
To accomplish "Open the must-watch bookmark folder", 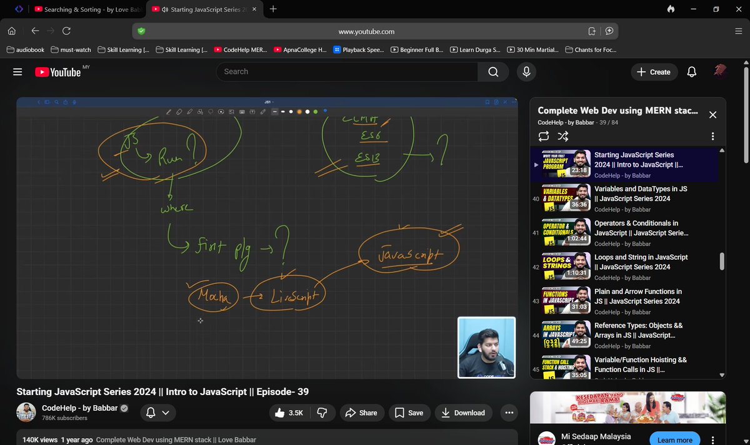I will [71, 49].
